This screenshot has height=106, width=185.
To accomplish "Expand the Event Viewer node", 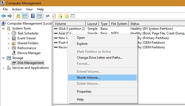I will point(8,39).
